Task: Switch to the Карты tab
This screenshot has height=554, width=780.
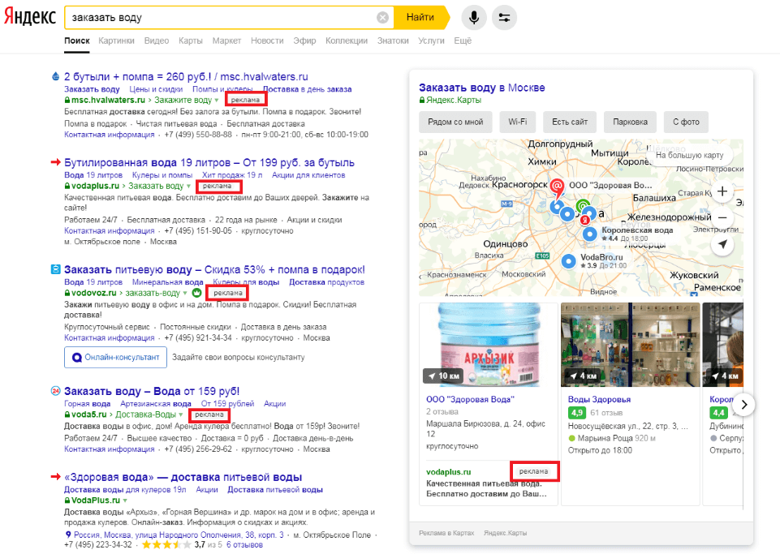Action: [191, 41]
